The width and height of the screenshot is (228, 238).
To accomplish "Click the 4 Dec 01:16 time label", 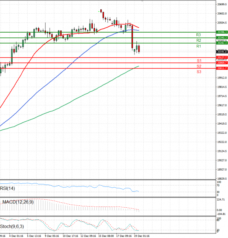I will pos(16,236).
